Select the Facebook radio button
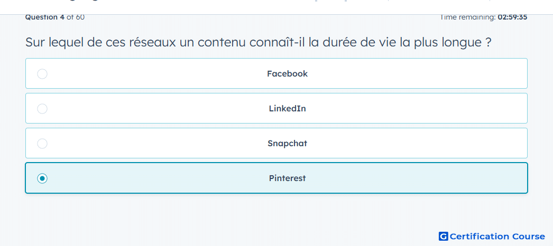 [42, 74]
